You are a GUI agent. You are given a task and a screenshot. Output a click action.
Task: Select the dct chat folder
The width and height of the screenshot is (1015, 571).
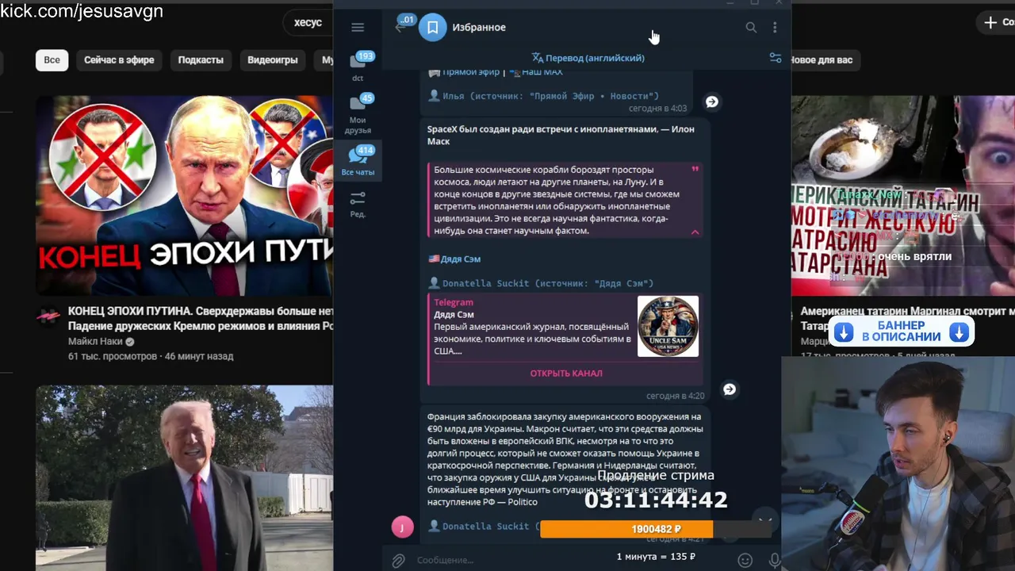pyautogui.click(x=358, y=67)
